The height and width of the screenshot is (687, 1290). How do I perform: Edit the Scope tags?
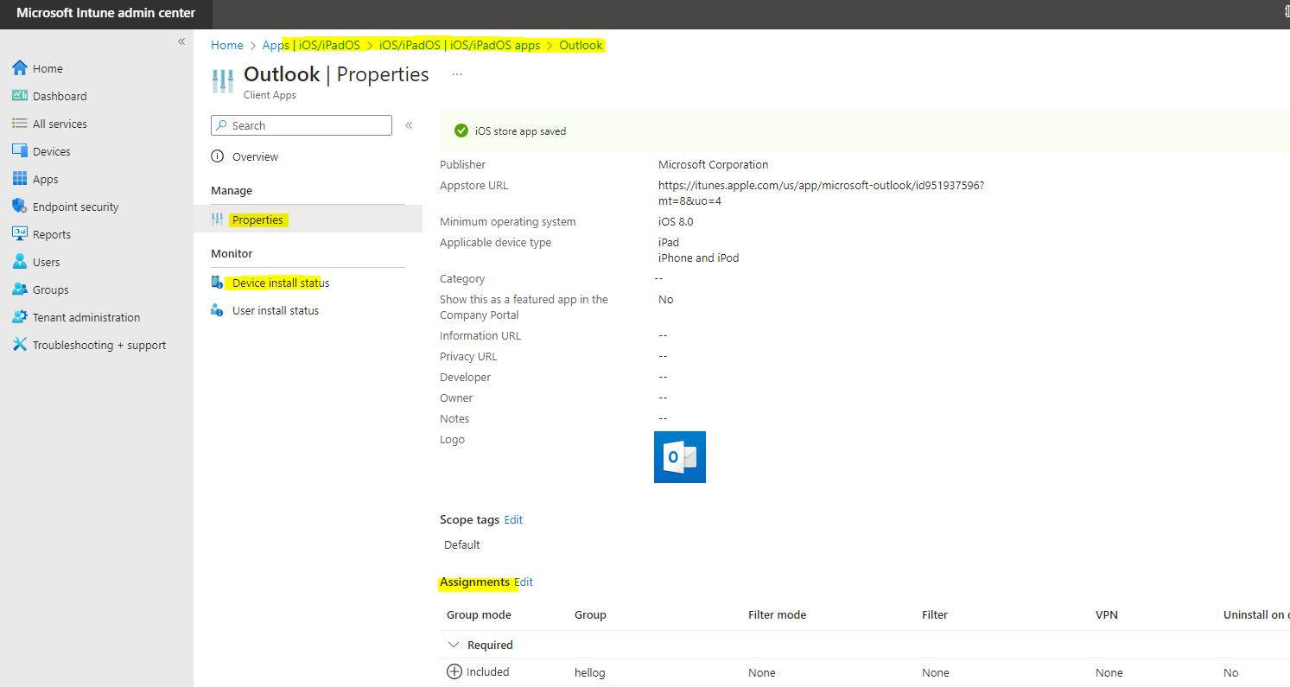(x=513, y=519)
